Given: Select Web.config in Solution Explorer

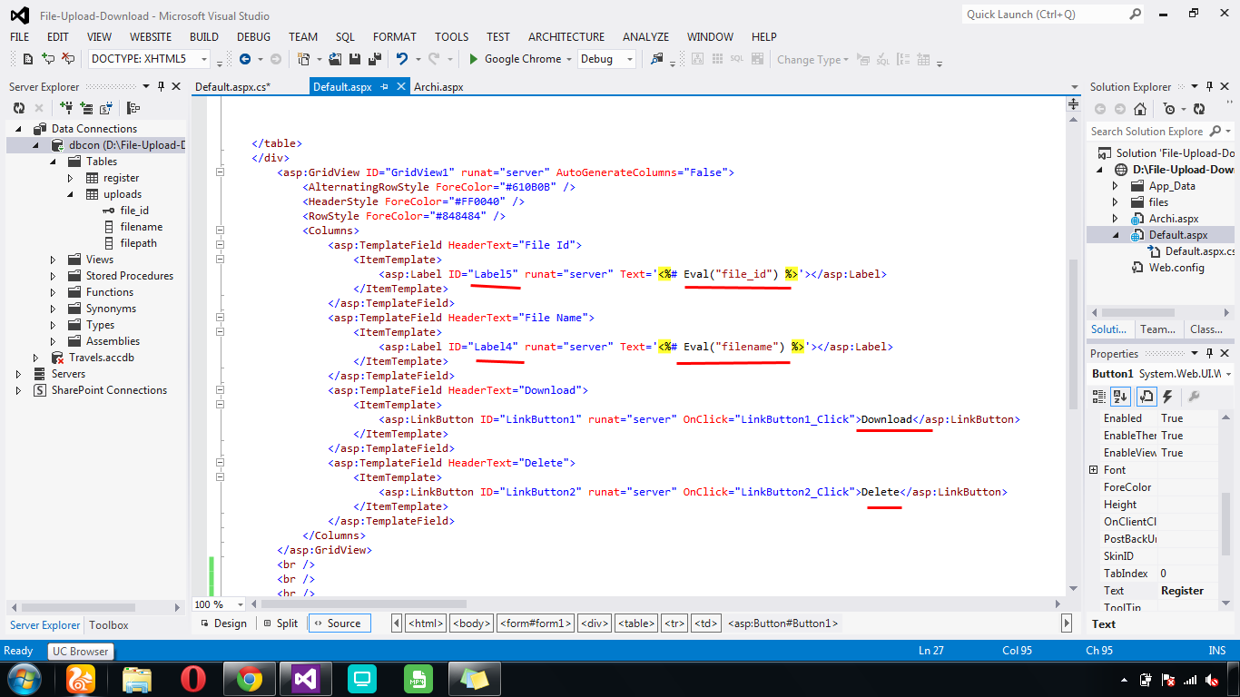Looking at the screenshot, I should coord(1176,268).
